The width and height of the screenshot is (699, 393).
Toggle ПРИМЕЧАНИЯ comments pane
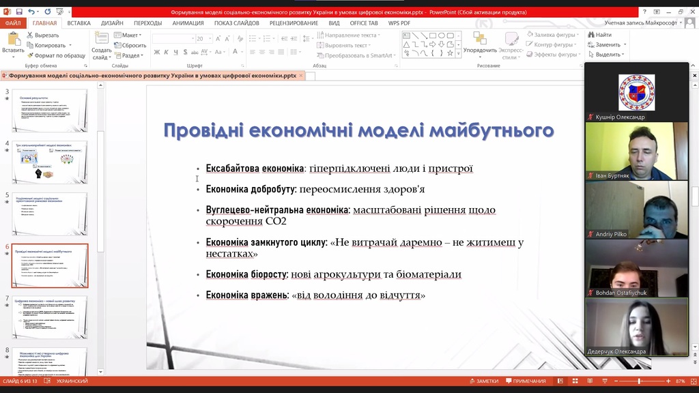click(524, 381)
